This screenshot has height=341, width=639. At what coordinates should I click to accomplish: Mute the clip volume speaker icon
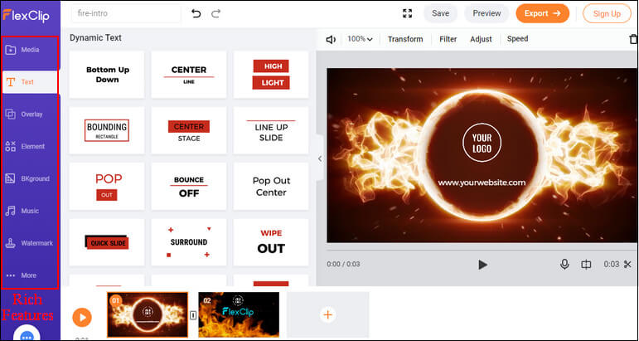point(331,40)
